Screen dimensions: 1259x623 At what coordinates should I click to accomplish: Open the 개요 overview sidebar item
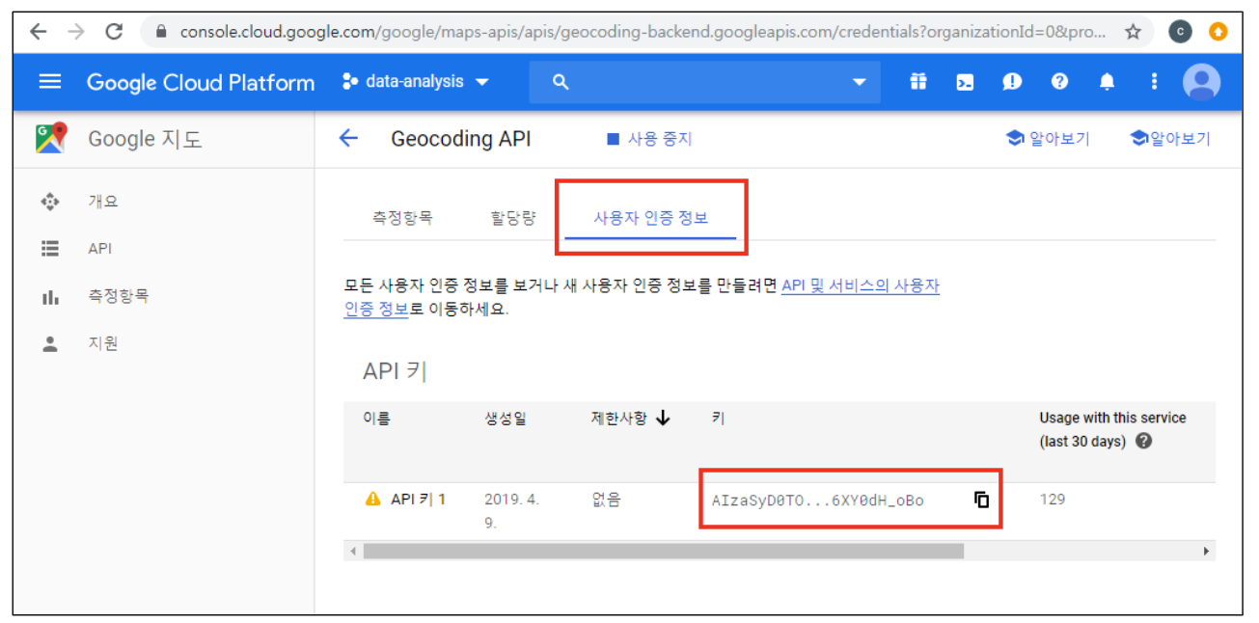click(x=102, y=202)
